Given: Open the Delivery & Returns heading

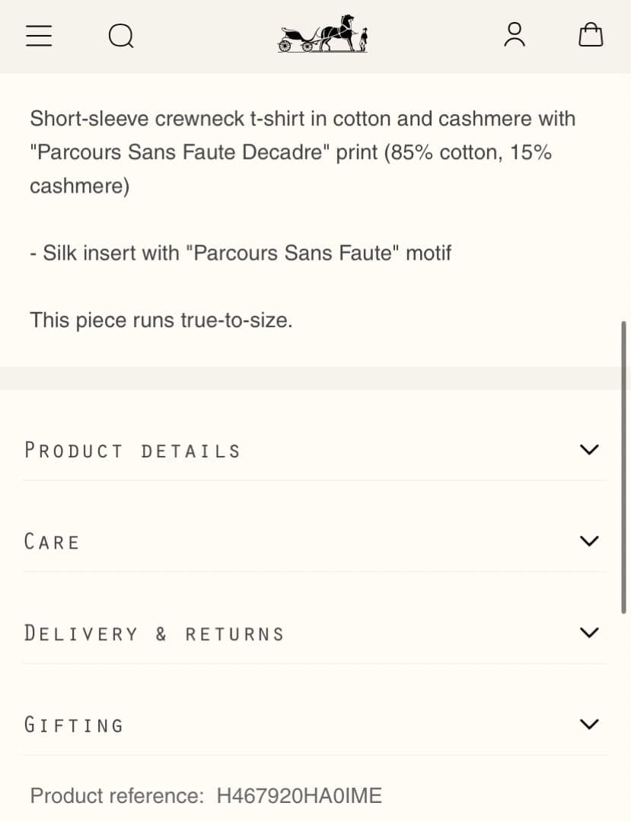Looking at the screenshot, I should pyautogui.click(x=154, y=633).
